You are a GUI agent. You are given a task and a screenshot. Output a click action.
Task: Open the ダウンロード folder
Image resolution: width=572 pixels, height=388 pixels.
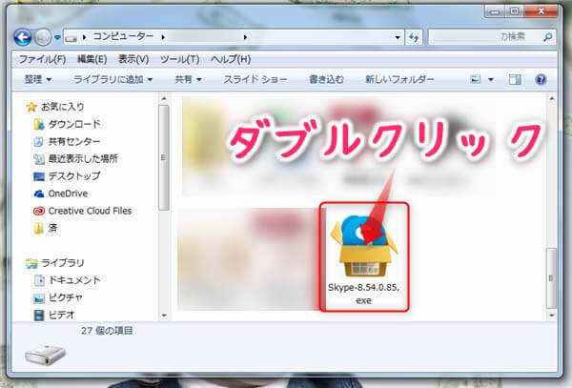coord(74,124)
